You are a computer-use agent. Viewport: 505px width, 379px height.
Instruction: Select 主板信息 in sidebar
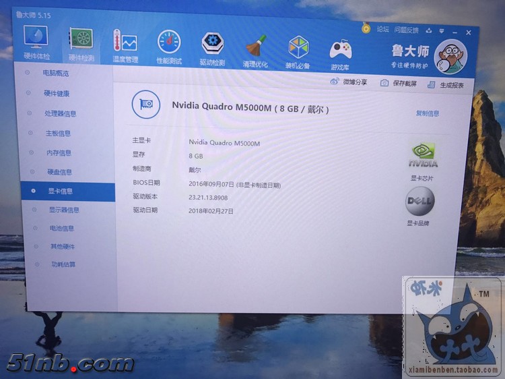coord(58,134)
